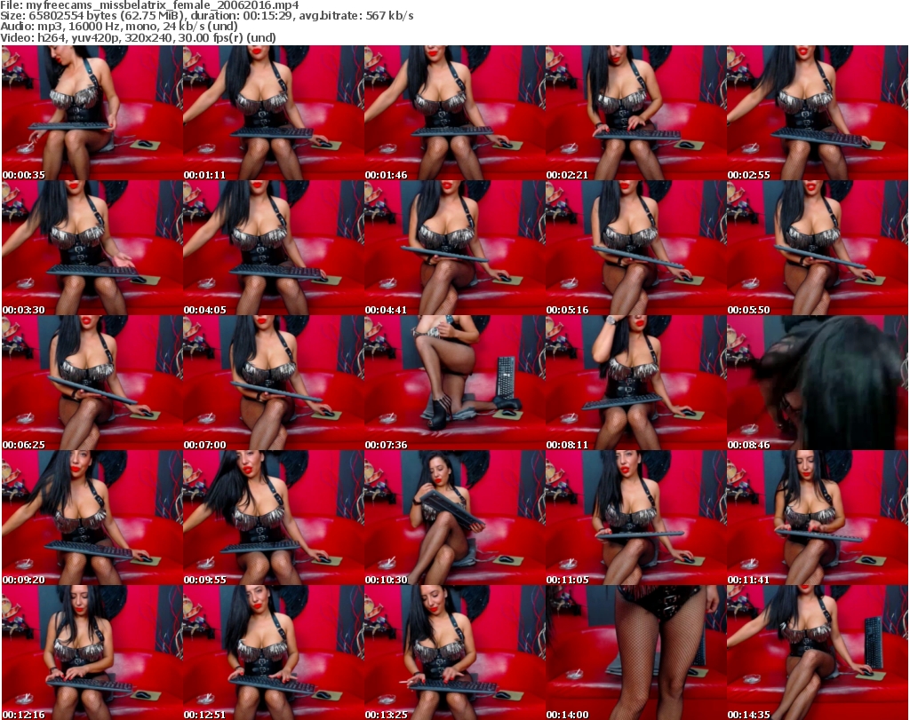The image size is (910, 720).
Task: Select the thumbnail stamped 00:12:16
Action: point(92,653)
